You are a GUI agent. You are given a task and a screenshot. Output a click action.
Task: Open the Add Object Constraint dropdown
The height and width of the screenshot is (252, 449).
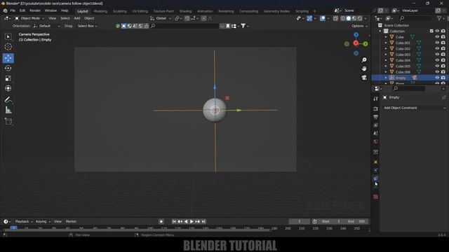[x=415, y=108]
